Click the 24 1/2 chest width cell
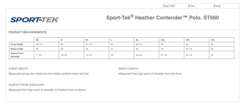This screenshot has width=244, height=107. click(x=139, y=44)
